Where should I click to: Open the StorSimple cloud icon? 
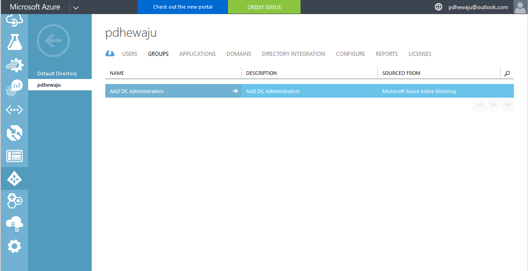15,224
